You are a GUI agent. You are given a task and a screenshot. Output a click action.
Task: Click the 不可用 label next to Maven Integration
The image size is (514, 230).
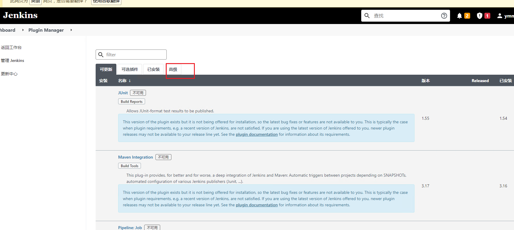click(163, 157)
